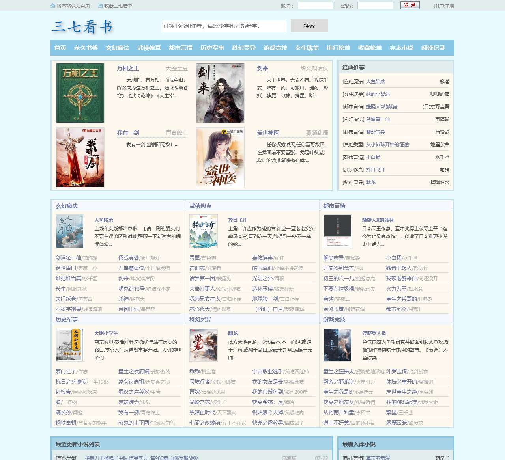Viewport: 505px width, 460px height.
Task: Click the 人鱼陷落 small cover image
Action: (x=70, y=231)
